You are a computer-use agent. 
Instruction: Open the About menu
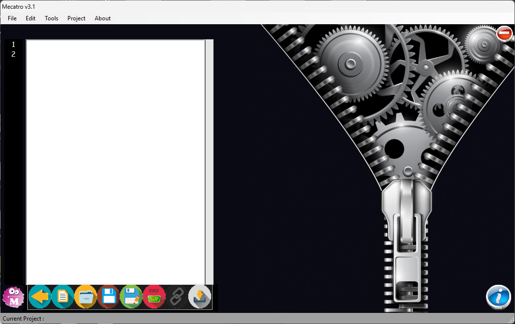pos(102,18)
